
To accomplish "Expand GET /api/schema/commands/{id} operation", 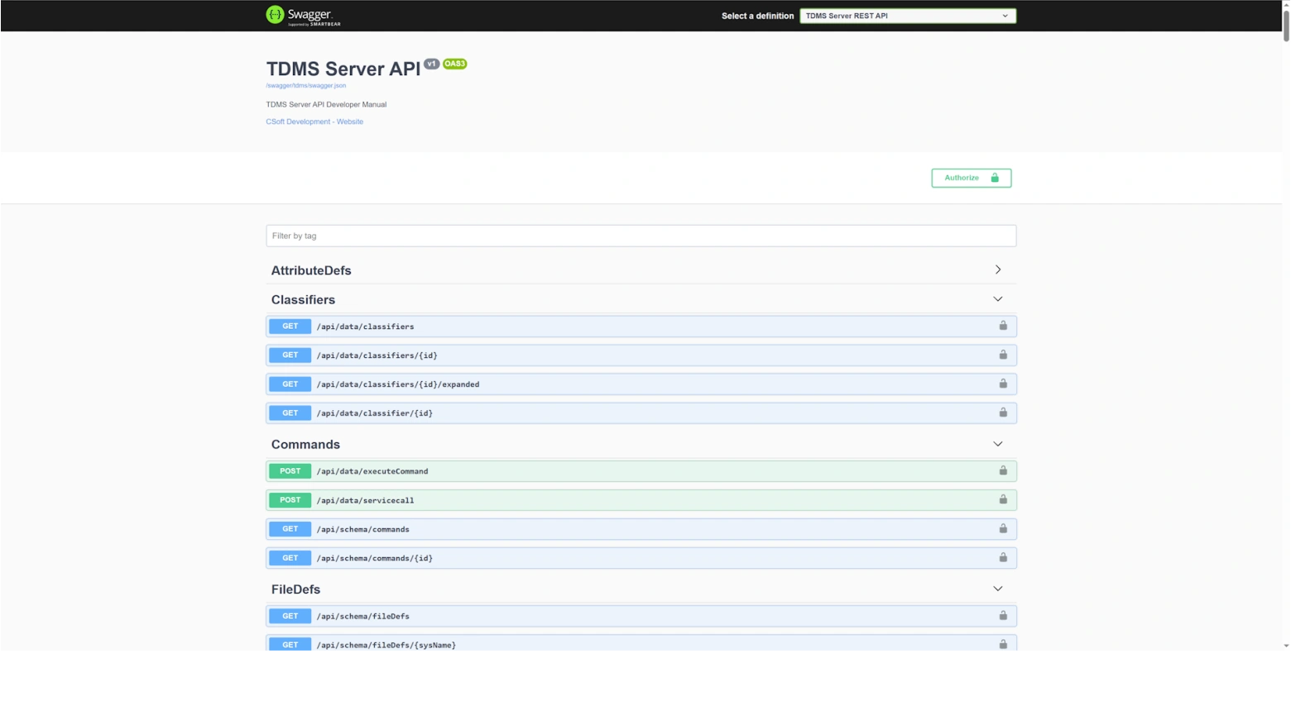I will 641,558.
